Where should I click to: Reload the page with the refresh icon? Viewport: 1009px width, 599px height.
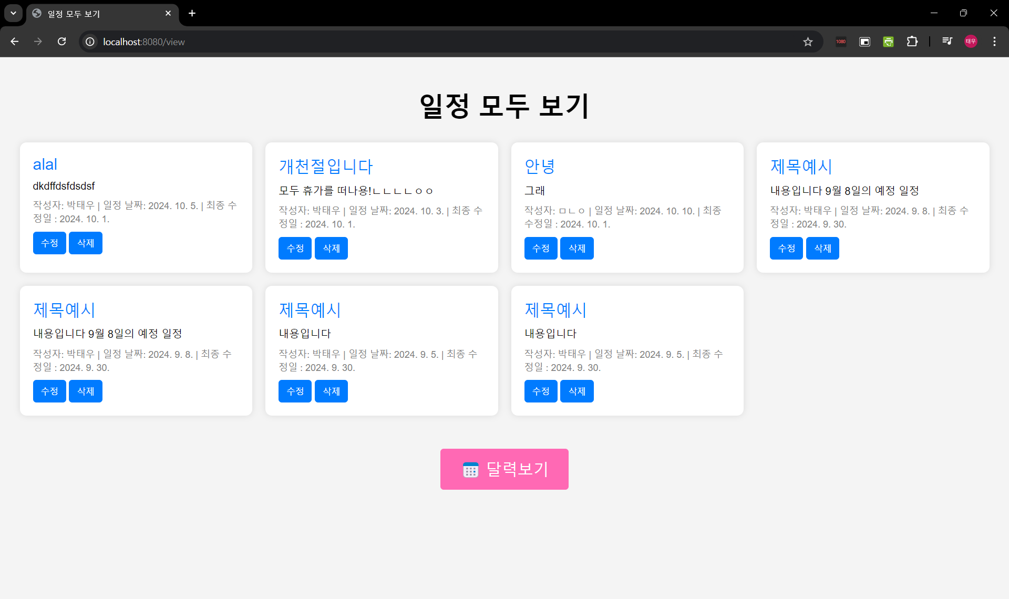pos(61,42)
